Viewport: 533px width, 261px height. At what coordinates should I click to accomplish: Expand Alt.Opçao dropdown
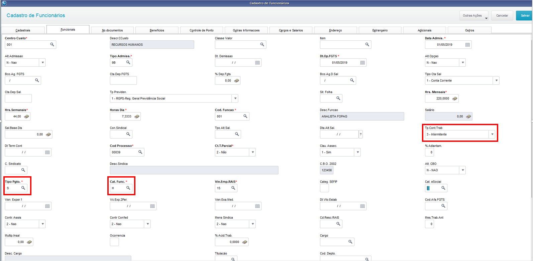463,63
